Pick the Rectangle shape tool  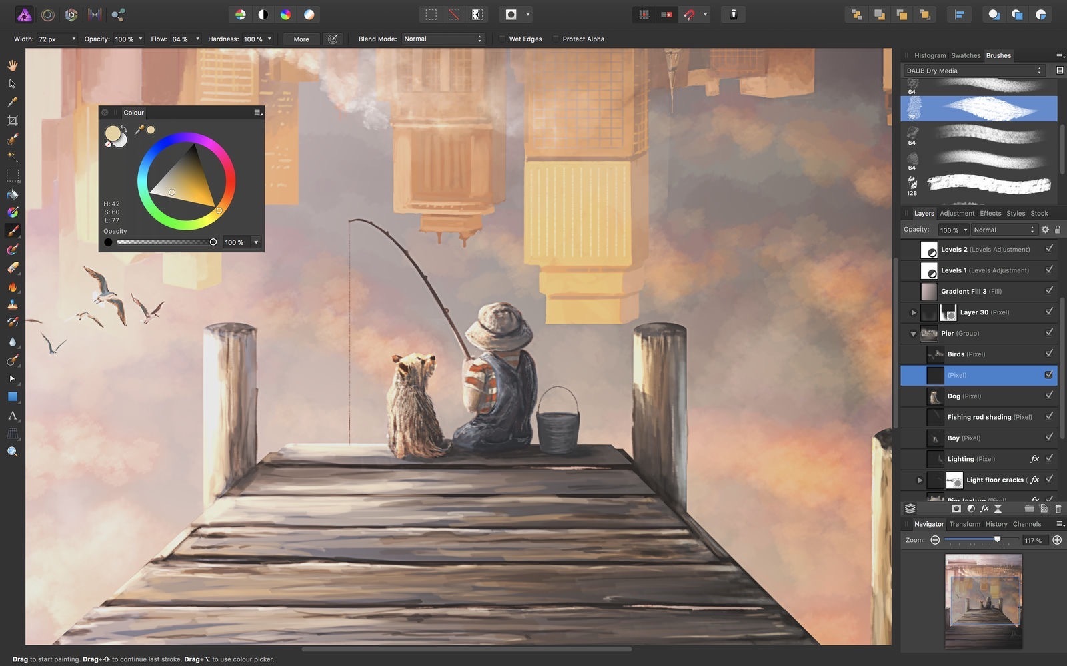point(12,396)
